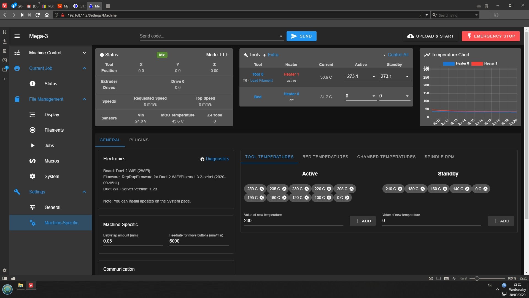Open Bed active temperature dropdown
Screen dimensions: 529x298
(x=374, y=96)
